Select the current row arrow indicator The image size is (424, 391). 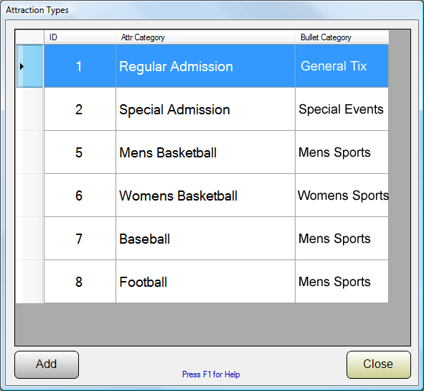[22, 66]
